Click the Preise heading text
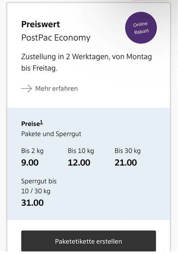Viewport: 178px width, 254px height. (x=30, y=124)
